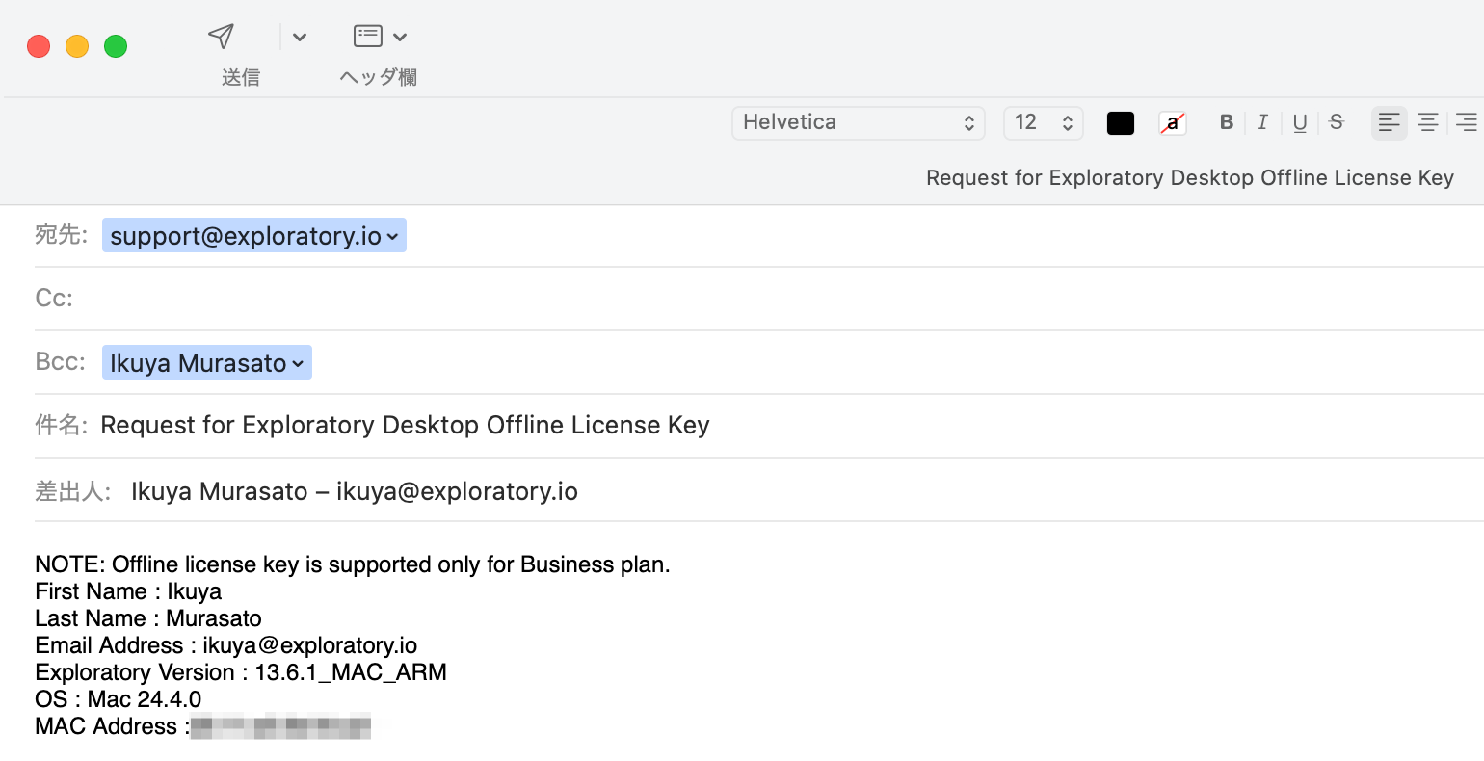Click the Send paper plane icon
The width and height of the screenshot is (1484, 761).
[222, 37]
